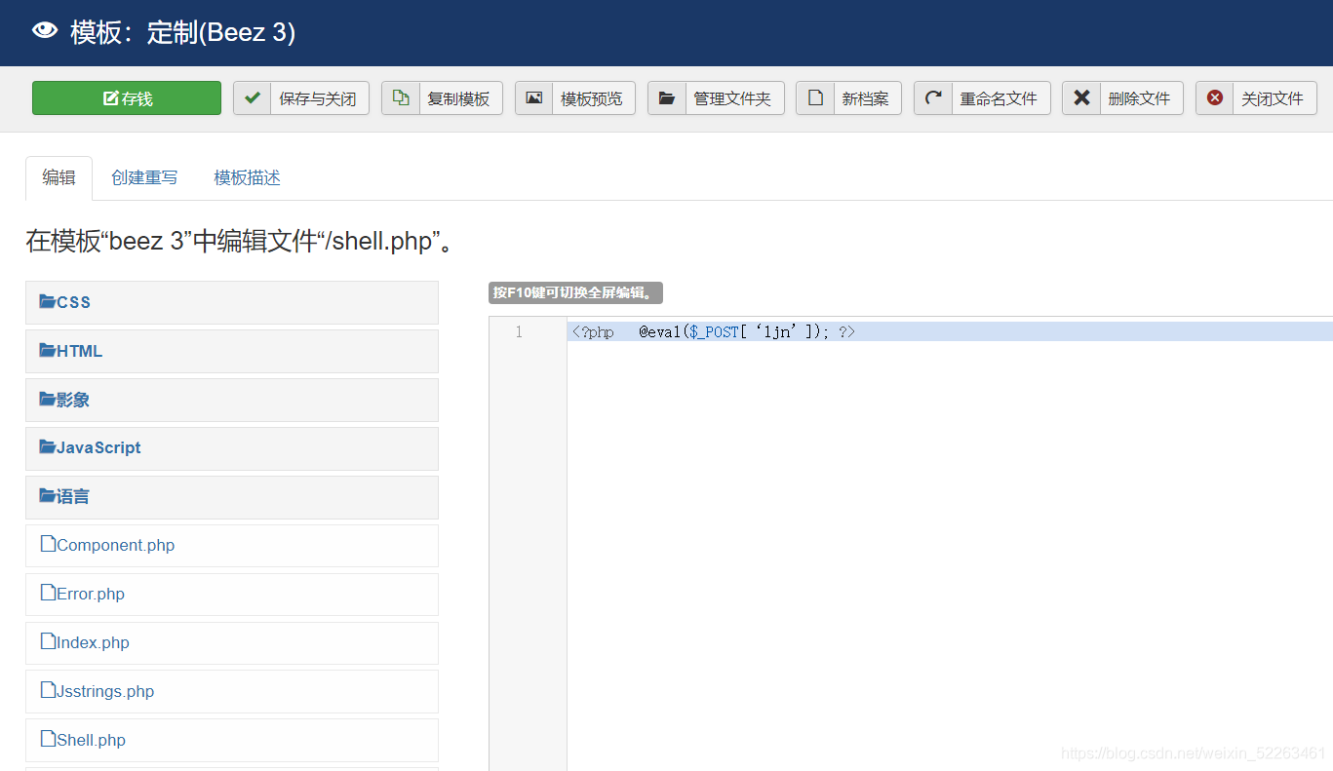Click the file icon beside Component.php
1333x771 pixels.
click(48, 544)
